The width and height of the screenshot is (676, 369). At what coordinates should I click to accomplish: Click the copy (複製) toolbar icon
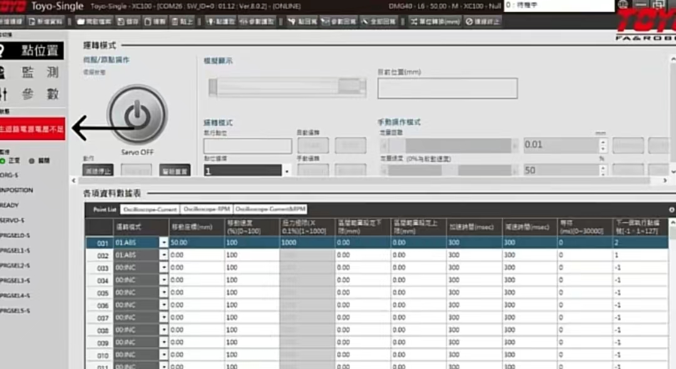click(155, 21)
